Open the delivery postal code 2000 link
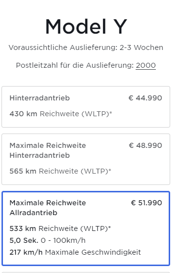The image size is (182, 273). coord(146,65)
